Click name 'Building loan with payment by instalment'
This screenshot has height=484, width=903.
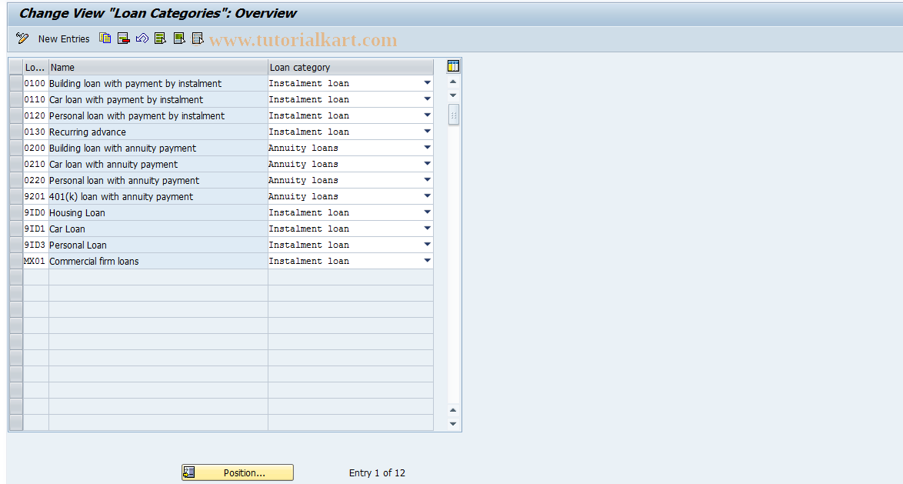(135, 84)
